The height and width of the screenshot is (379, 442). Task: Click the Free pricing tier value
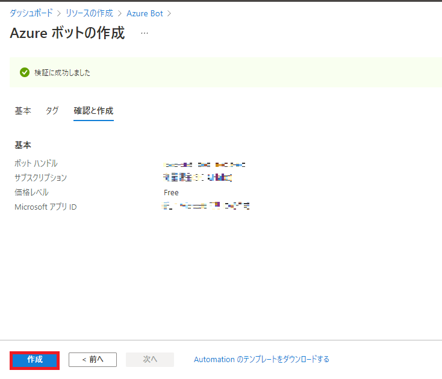coord(171,193)
